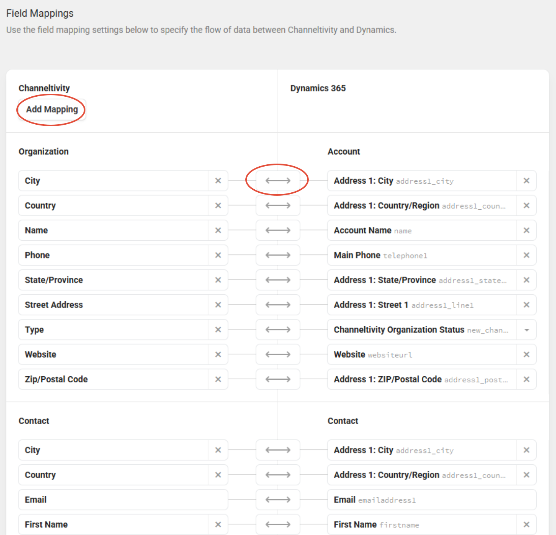Remove the State/Province Channeltivity field

[x=218, y=280]
